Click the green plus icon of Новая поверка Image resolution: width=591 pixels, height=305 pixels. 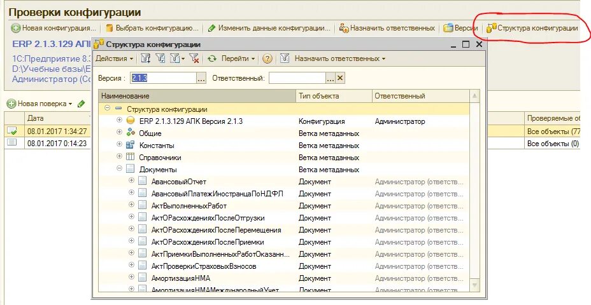click(11, 104)
